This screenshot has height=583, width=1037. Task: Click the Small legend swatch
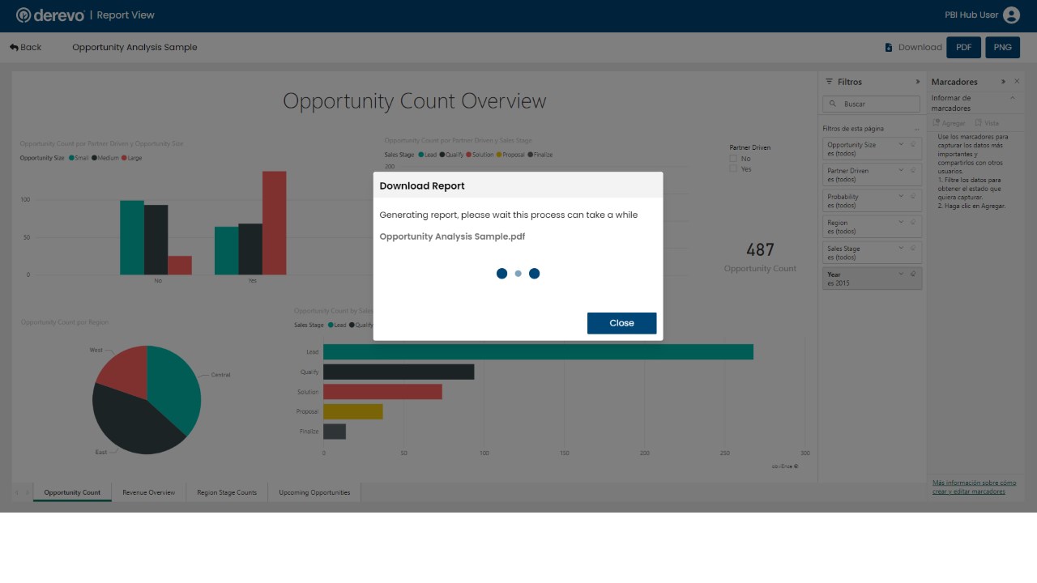click(x=71, y=158)
